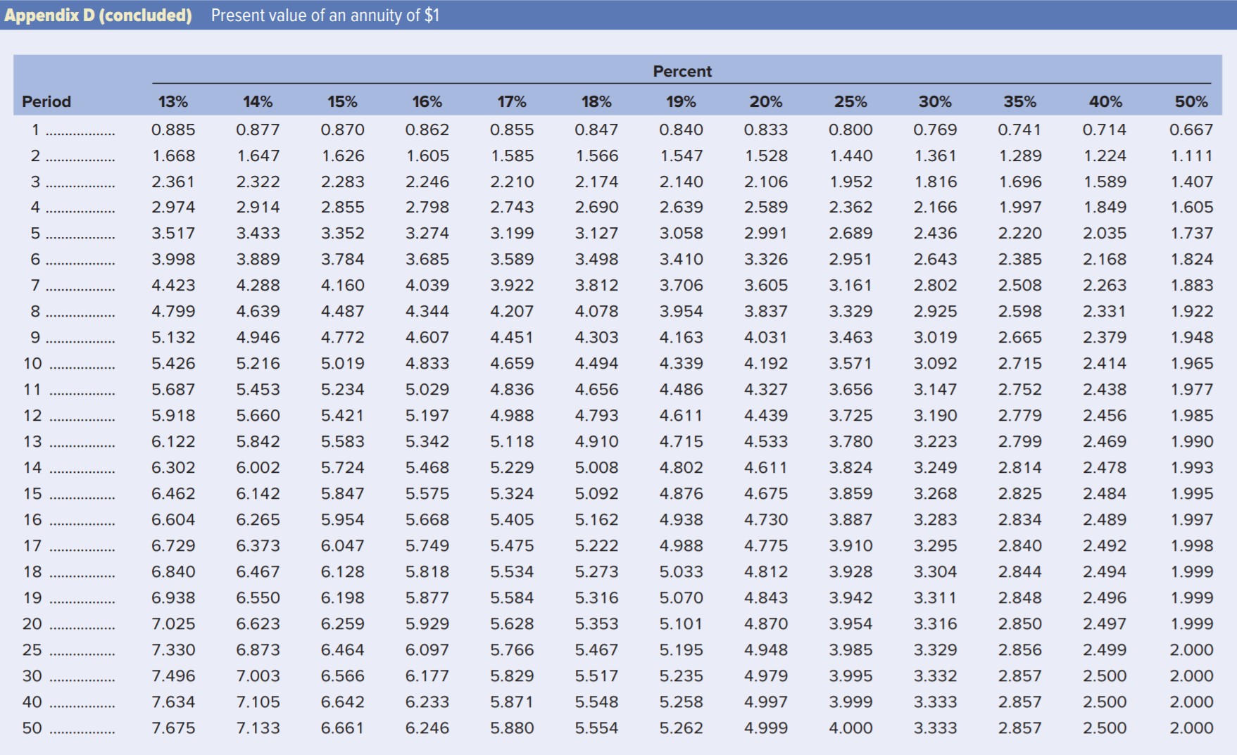
Task: Click value 2.689 in period 5 row
Action: [x=850, y=234]
